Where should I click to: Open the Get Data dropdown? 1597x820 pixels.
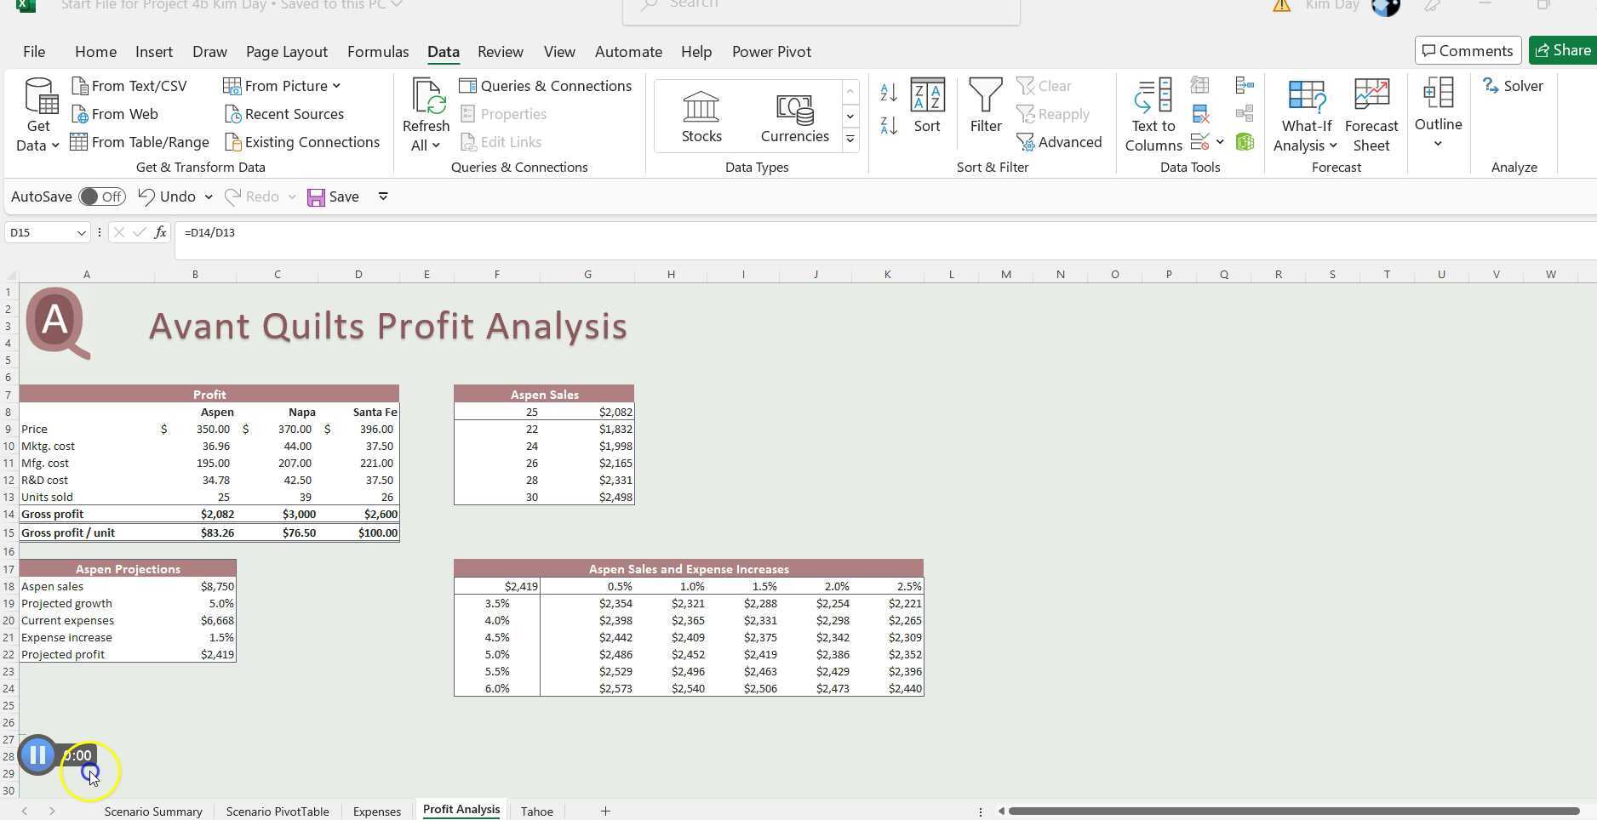pyautogui.click(x=37, y=115)
